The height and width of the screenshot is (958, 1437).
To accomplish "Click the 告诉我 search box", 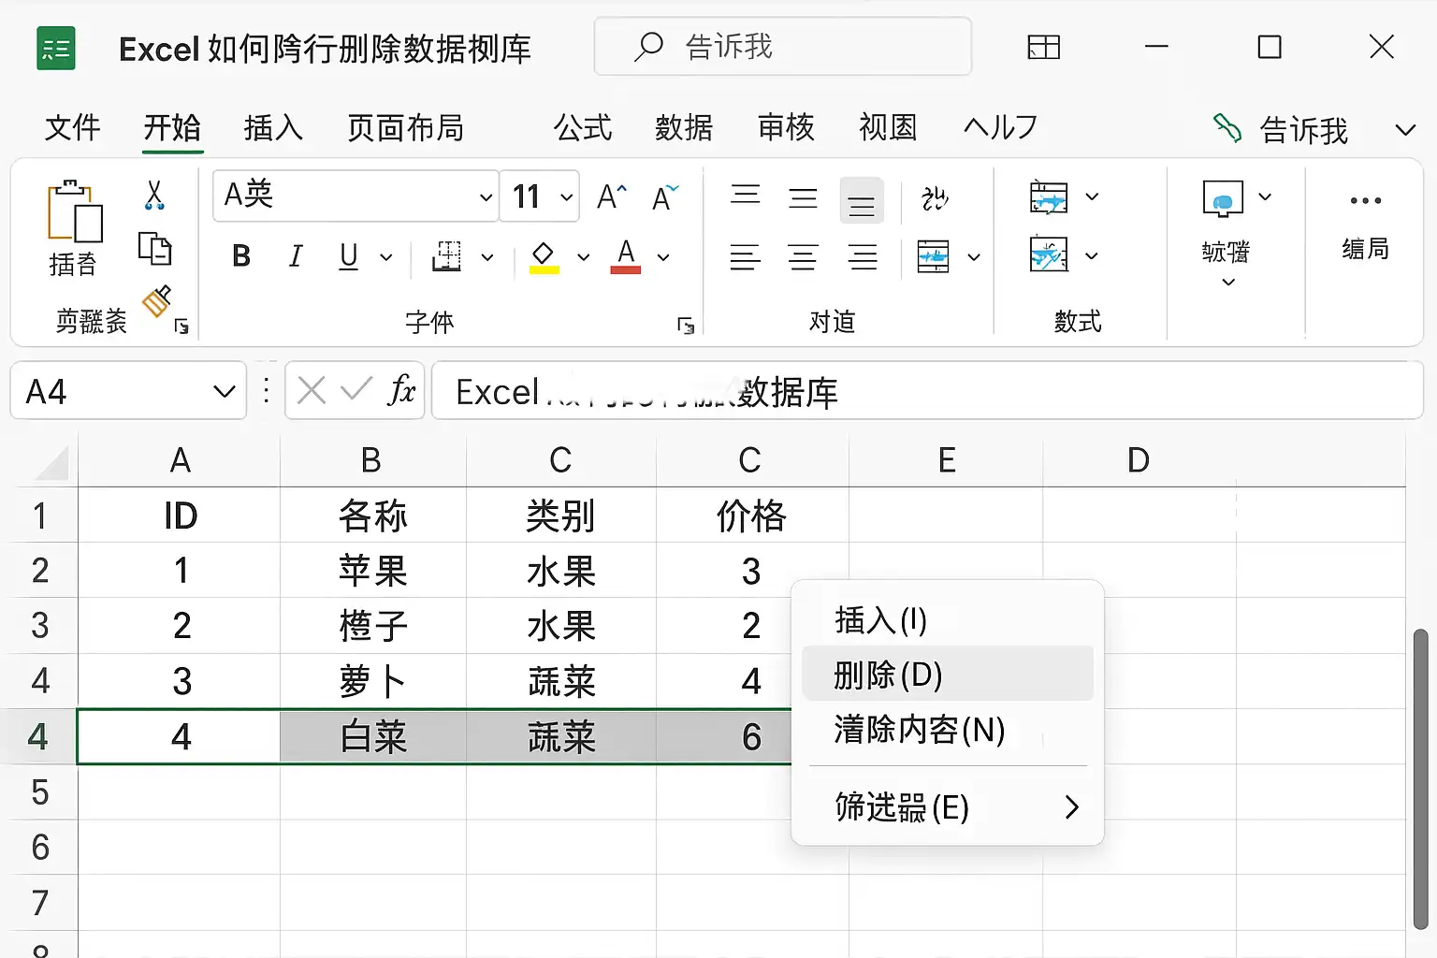I will 783,47.
